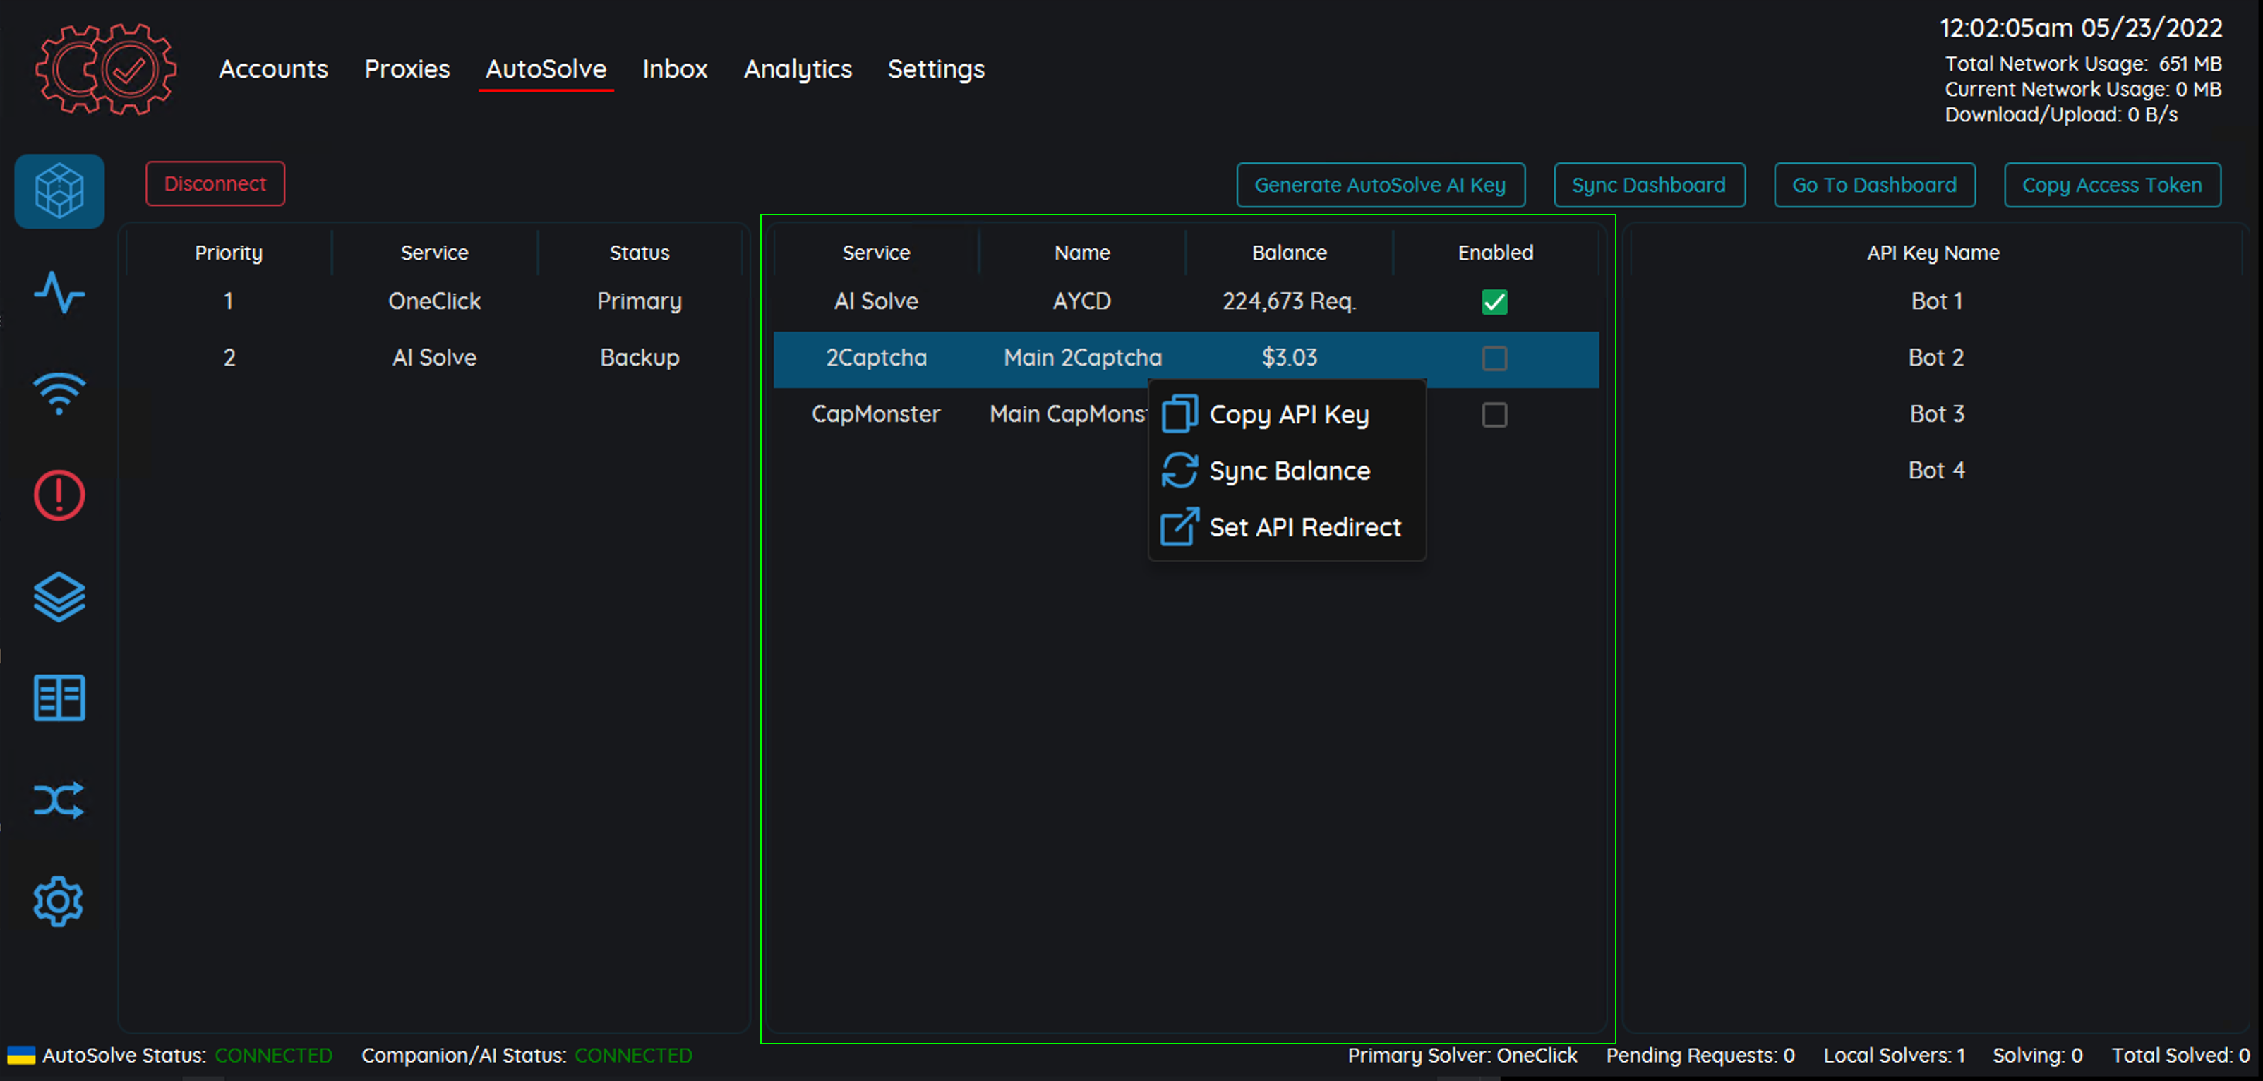The image size is (2263, 1081).
Task: Open the shuffle arrows icon in sidebar
Action: point(59,800)
